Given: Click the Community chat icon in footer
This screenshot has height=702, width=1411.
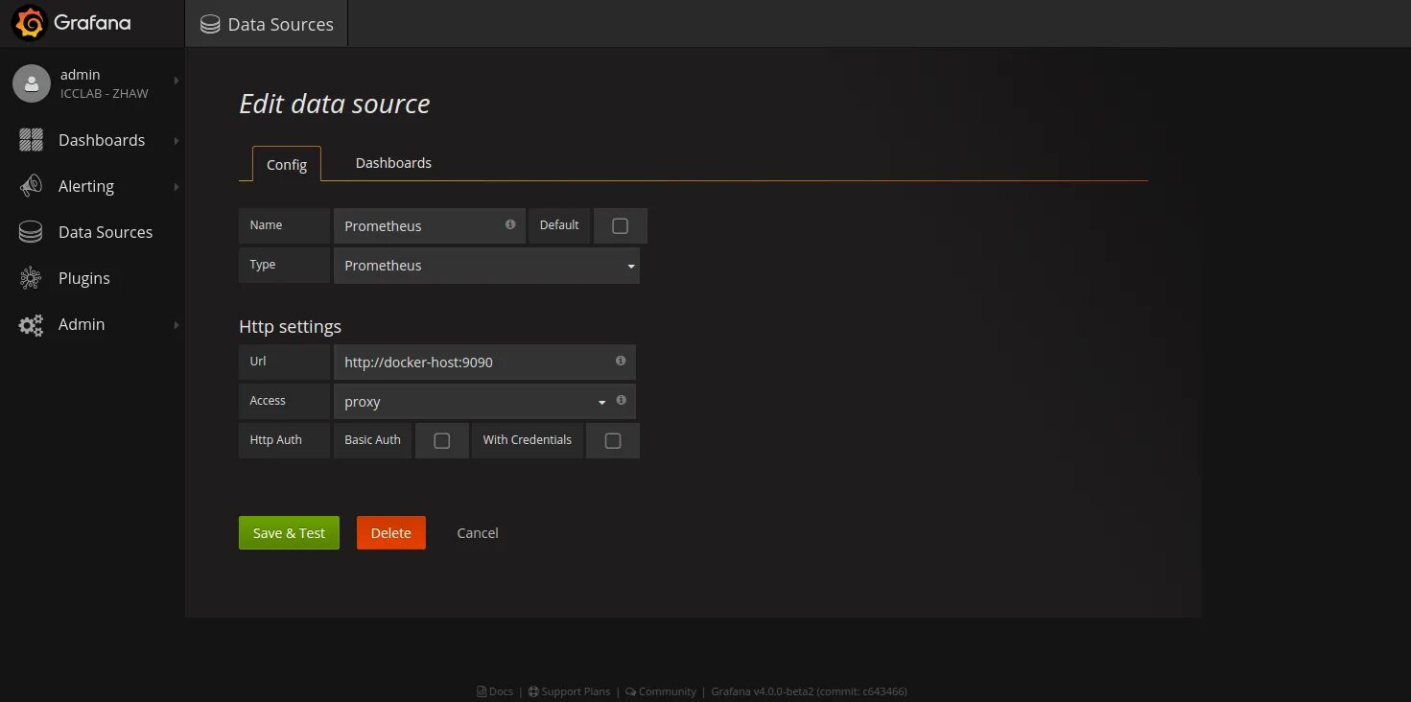Looking at the screenshot, I should [631, 691].
